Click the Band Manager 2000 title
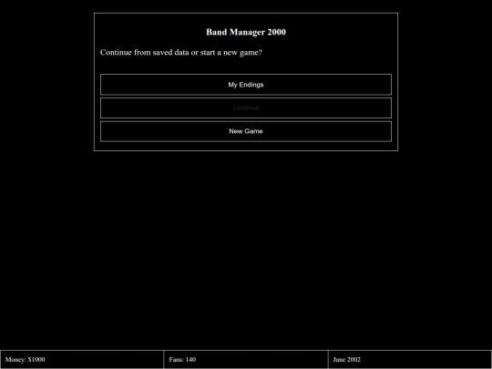Screen dimensions: 492x369 (246, 32)
